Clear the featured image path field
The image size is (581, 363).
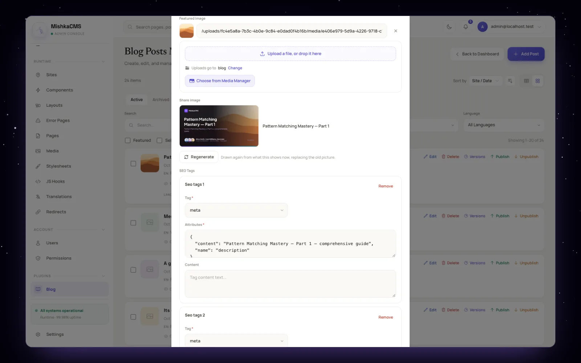(395, 31)
